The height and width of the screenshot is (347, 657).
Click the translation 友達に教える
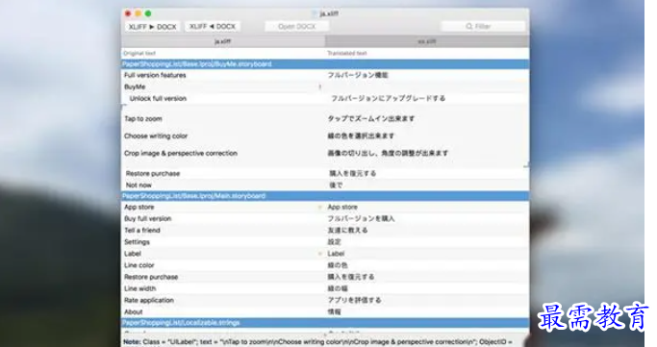click(347, 231)
